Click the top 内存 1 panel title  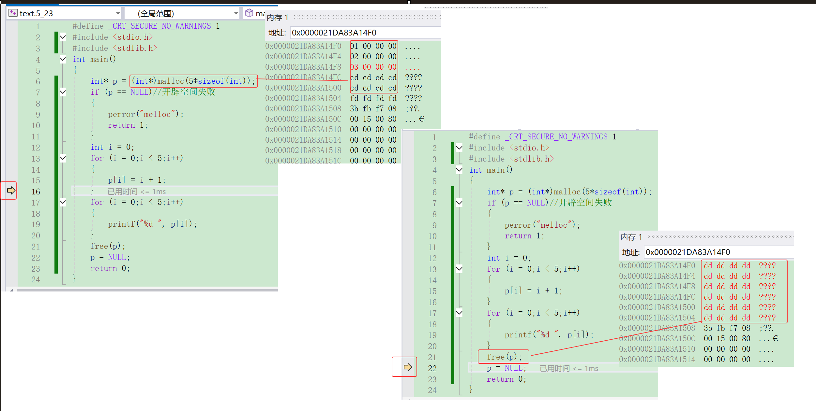(x=278, y=18)
